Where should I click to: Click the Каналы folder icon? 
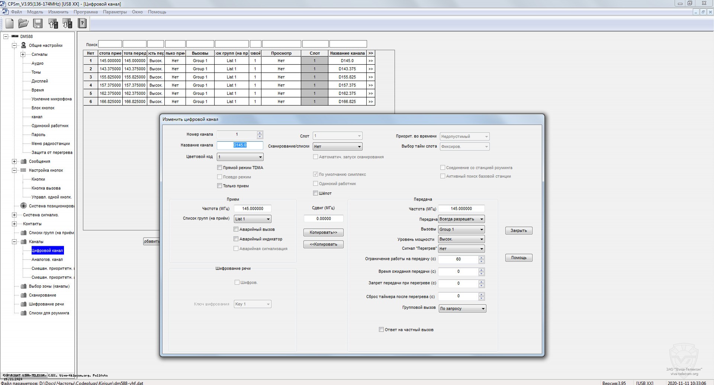23,242
